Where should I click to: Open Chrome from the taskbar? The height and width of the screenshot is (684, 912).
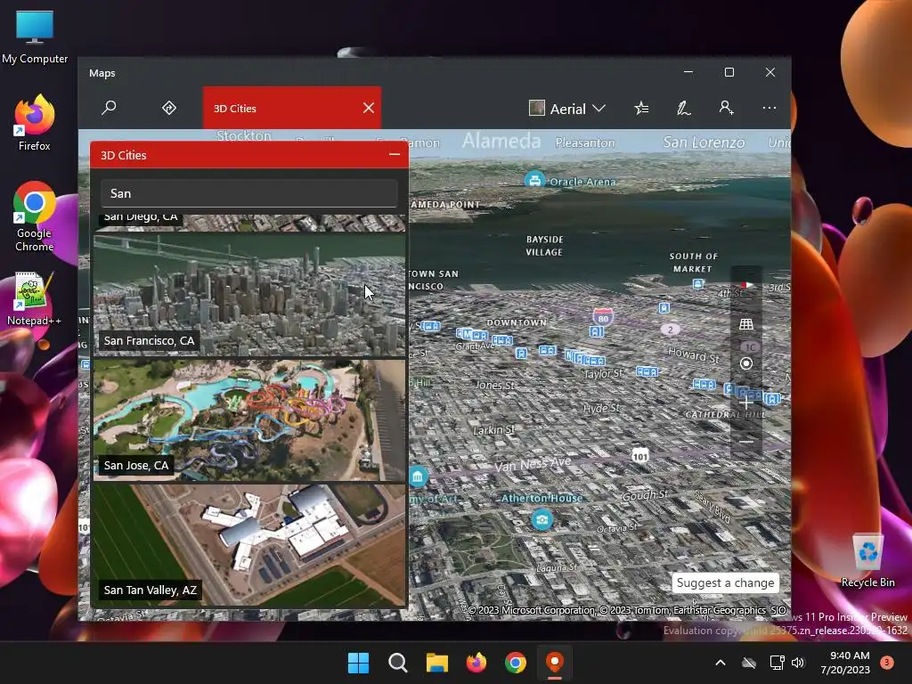pos(516,663)
